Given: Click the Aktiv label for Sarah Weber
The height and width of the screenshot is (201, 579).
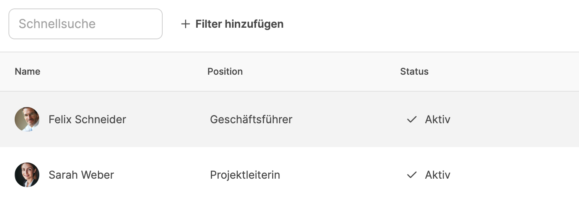Looking at the screenshot, I should click(438, 175).
